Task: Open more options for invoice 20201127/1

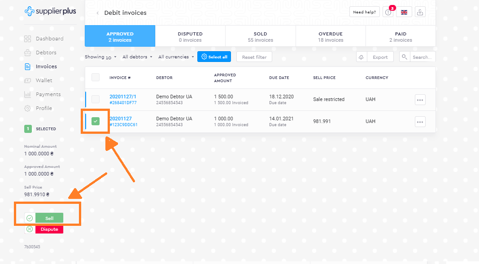Action: (x=420, y=100)
